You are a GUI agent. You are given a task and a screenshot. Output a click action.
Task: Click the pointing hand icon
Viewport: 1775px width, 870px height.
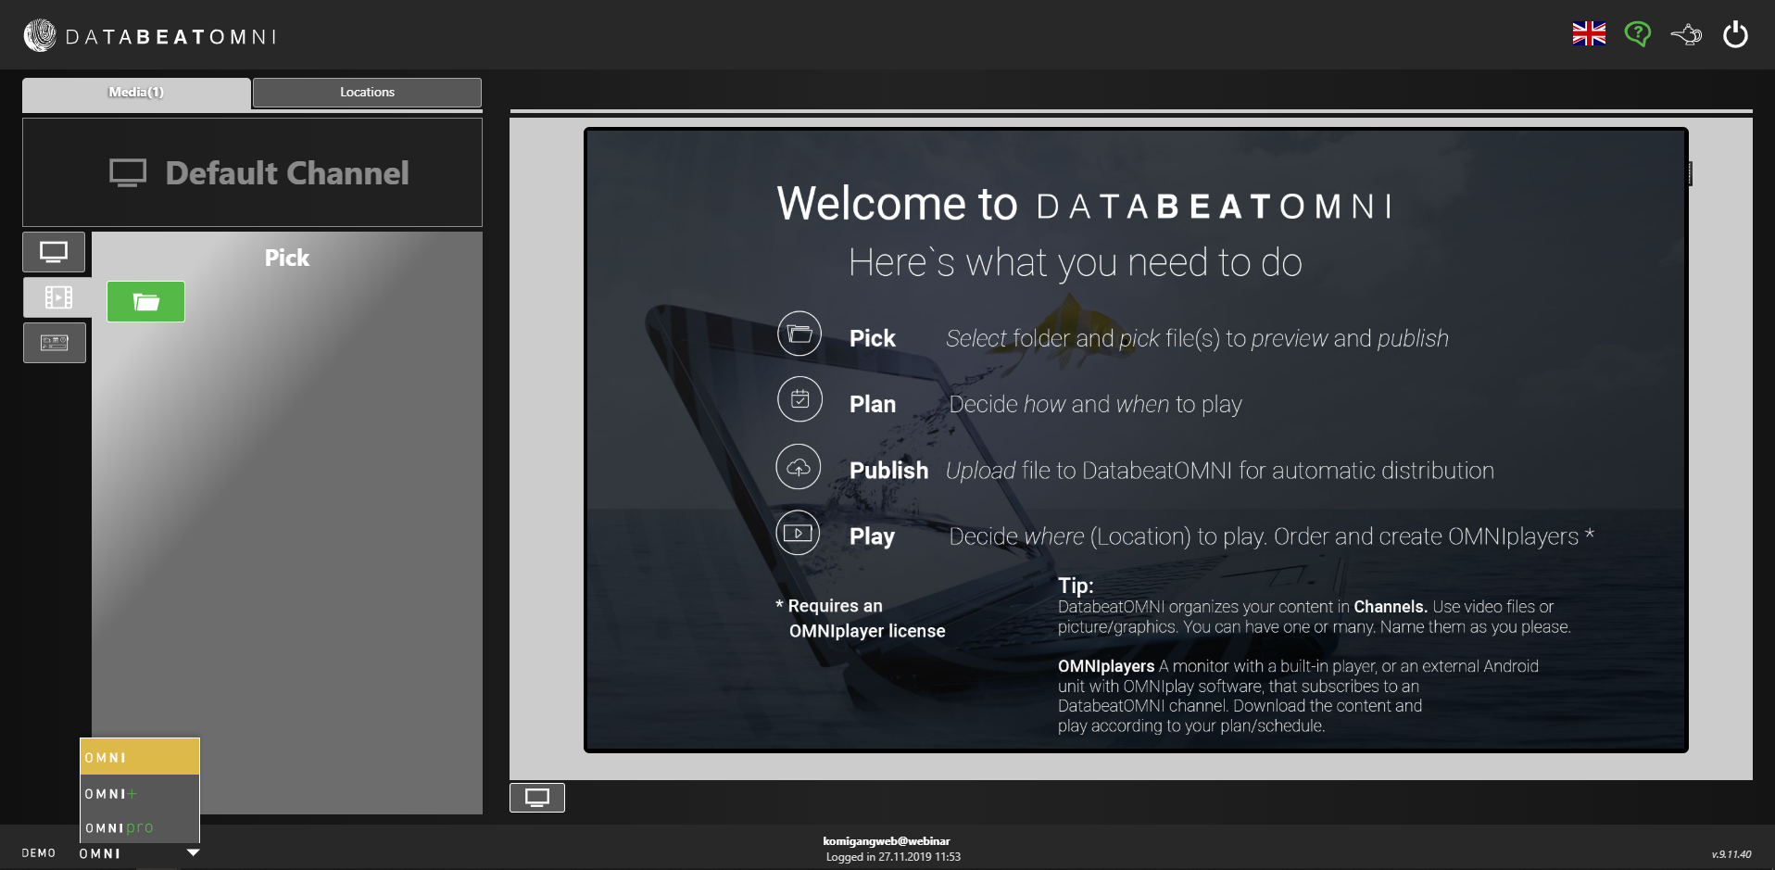pos(1686,35)
